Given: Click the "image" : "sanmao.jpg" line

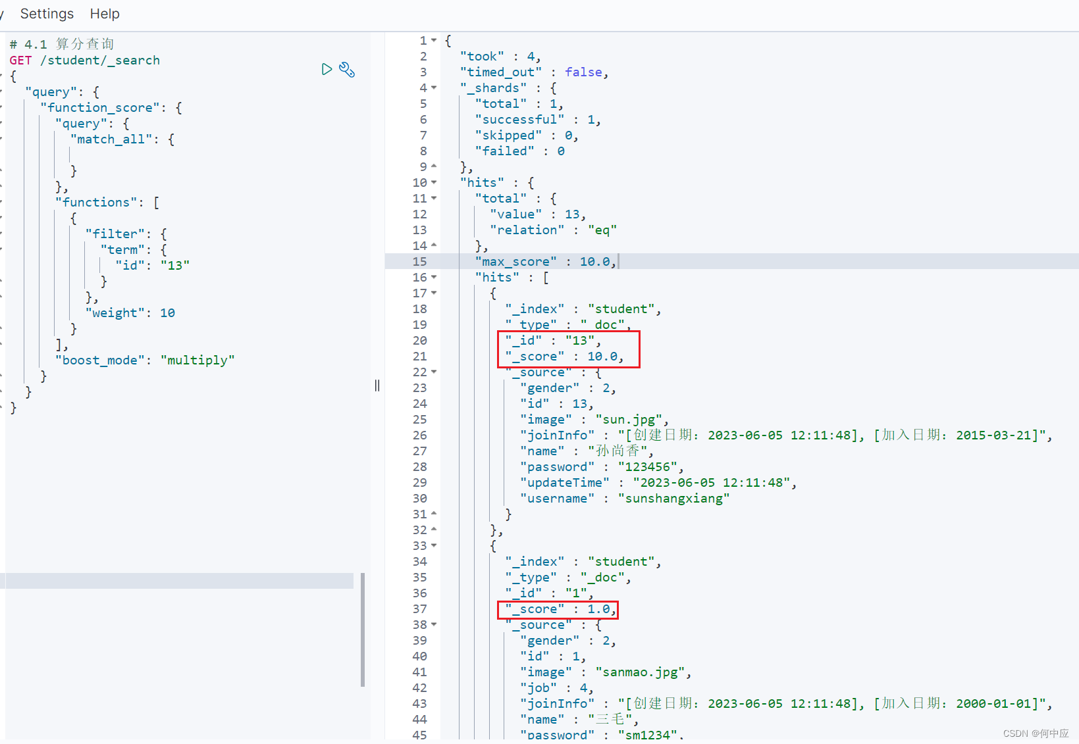Looking at the screenshot, I should pos(606,672).
